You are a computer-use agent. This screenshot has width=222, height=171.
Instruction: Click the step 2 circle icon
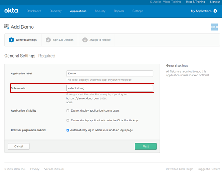[48, 40]
